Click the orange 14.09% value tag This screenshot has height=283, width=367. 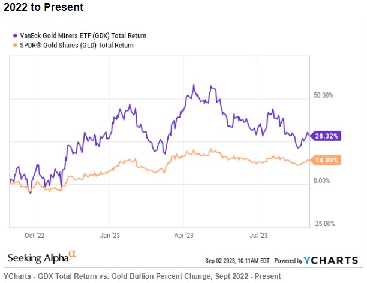pyautogui.click(x=326, y=160)
